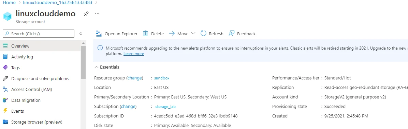Open the more options ellipsis menu
Viewport: 408px width, 129px height.
(x=97, y=14)
